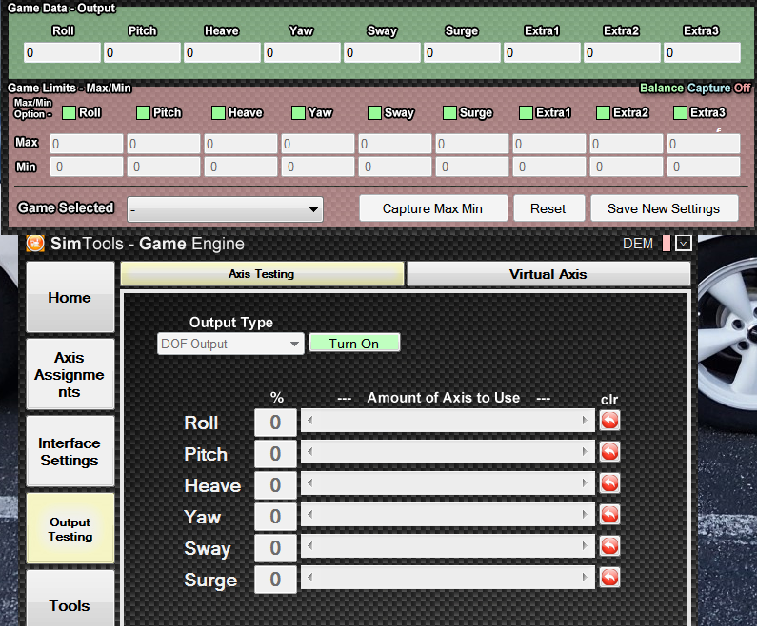Screen dimensions: 757x630
Task: Open the Output Type DOF Output dropdown
Action: [230, 344]
